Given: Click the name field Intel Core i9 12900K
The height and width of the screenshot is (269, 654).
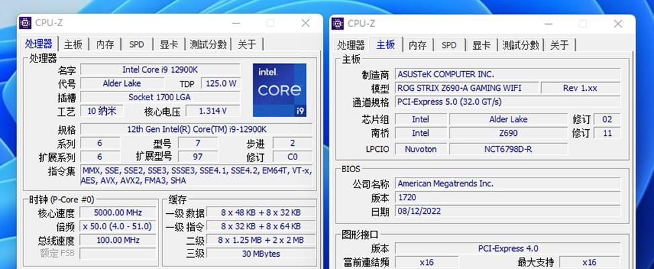Looking at the screenshot, I should [x=160, y=70].
